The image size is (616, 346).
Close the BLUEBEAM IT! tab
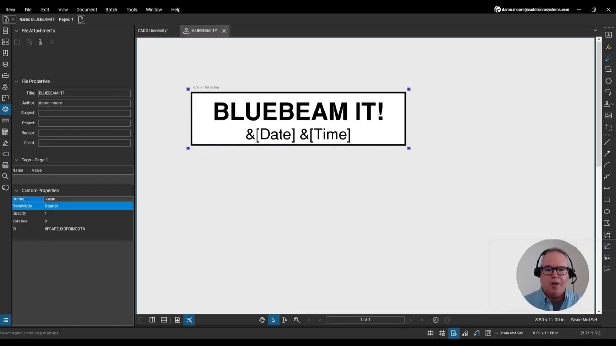(x=224, y=31)
